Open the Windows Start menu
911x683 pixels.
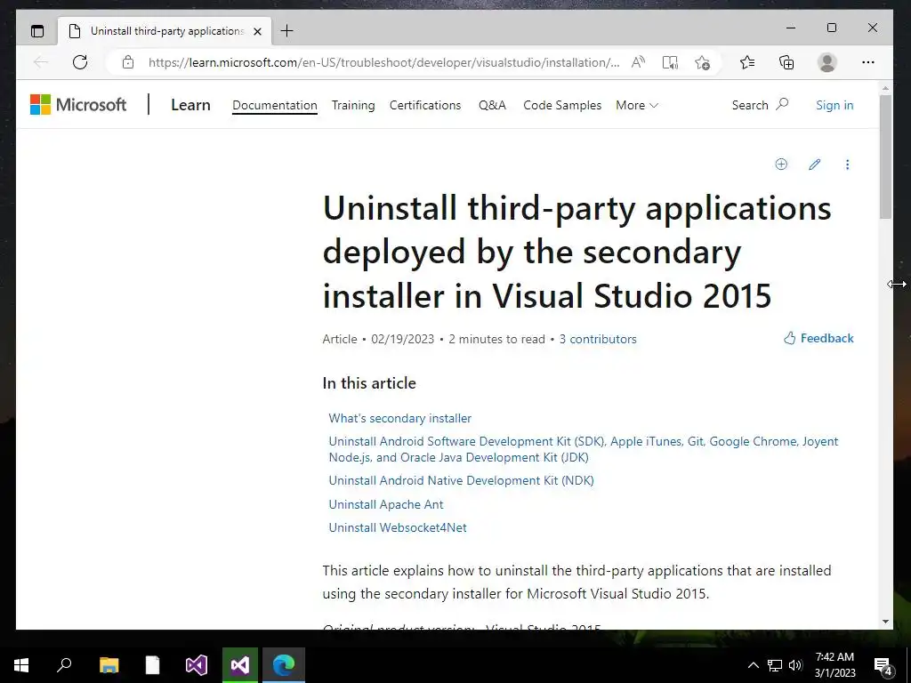(x=21, y=665)
